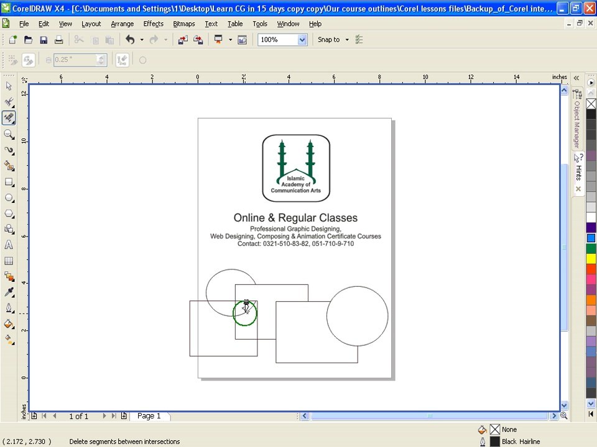Open the Tools menu
Image resolution: width=597 pixels, height=447 pixels.
[x=260, y=24]
